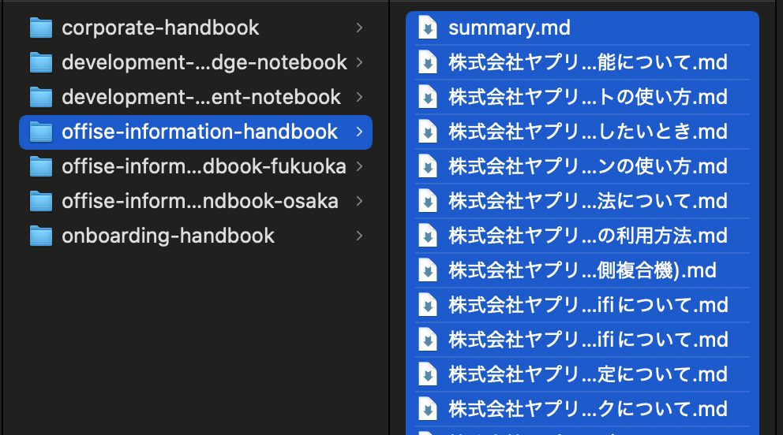
Task: Select the file name 株式会社ヤプリ…したいとき.md
Action: [x=588, y=132]
